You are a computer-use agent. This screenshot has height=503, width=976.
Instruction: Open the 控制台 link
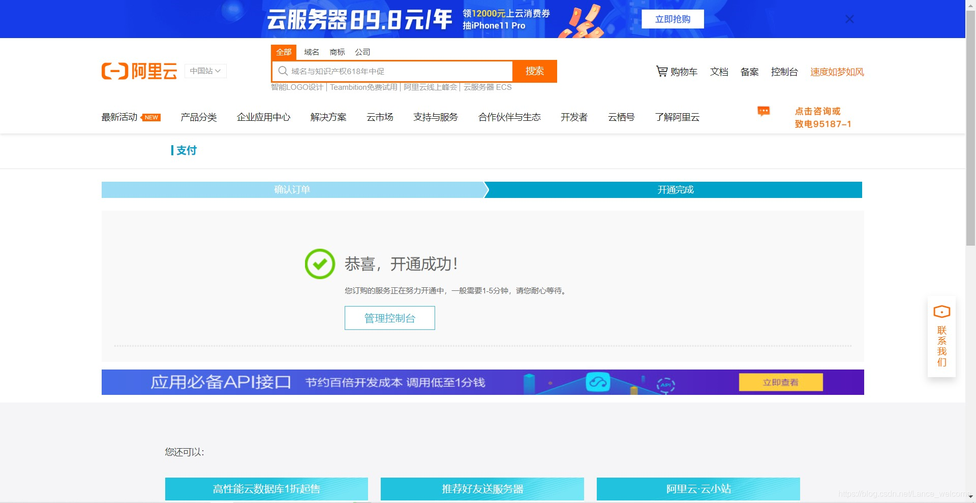[784, 72]
